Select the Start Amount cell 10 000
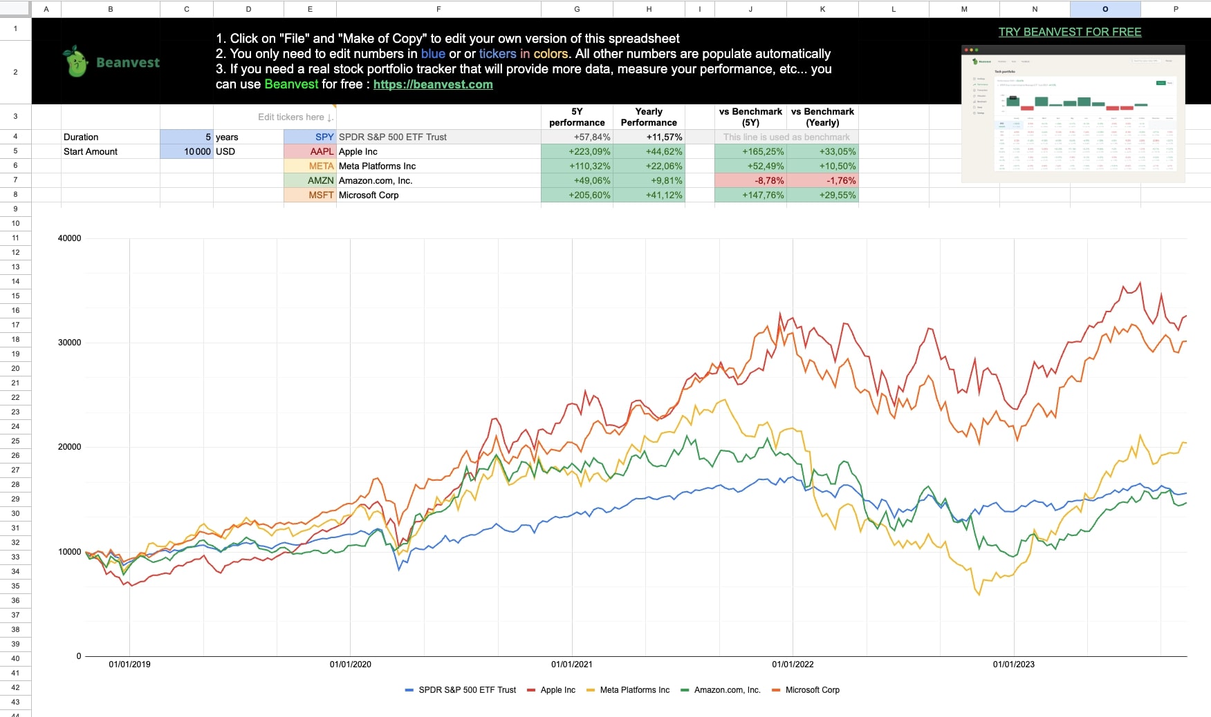Screen dimensions: 1211x717 pos(187,151)
